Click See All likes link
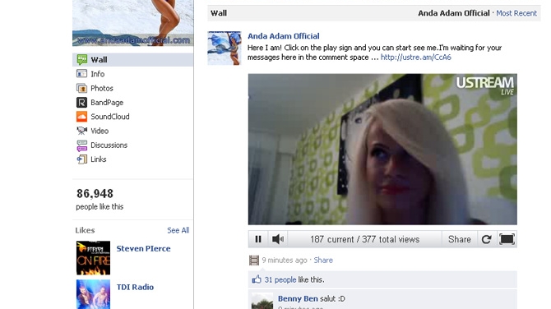Image resolution: width=551 pixels, height=309 pixels. 178,230
